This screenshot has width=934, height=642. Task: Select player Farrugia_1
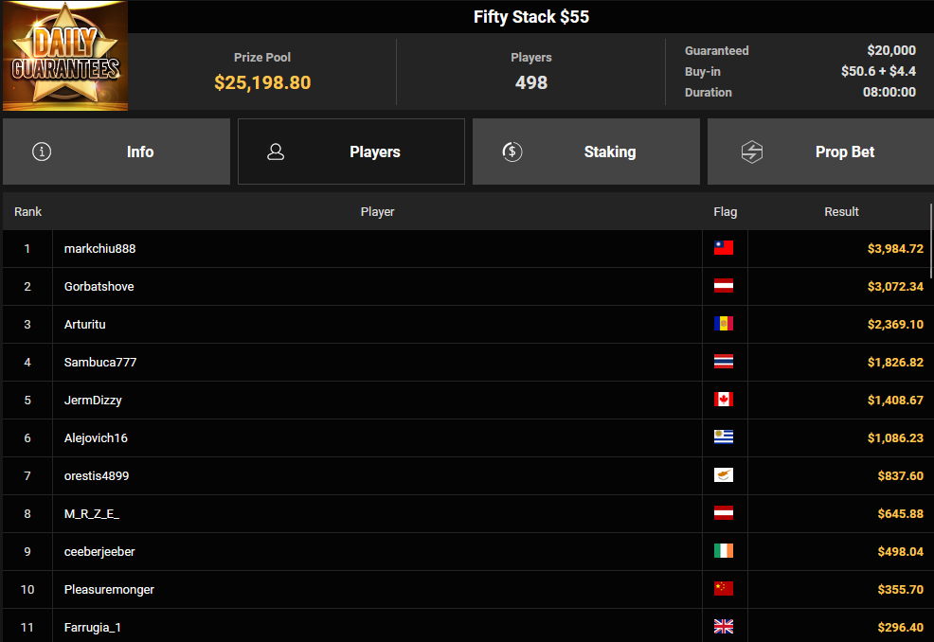click(92, 628)
